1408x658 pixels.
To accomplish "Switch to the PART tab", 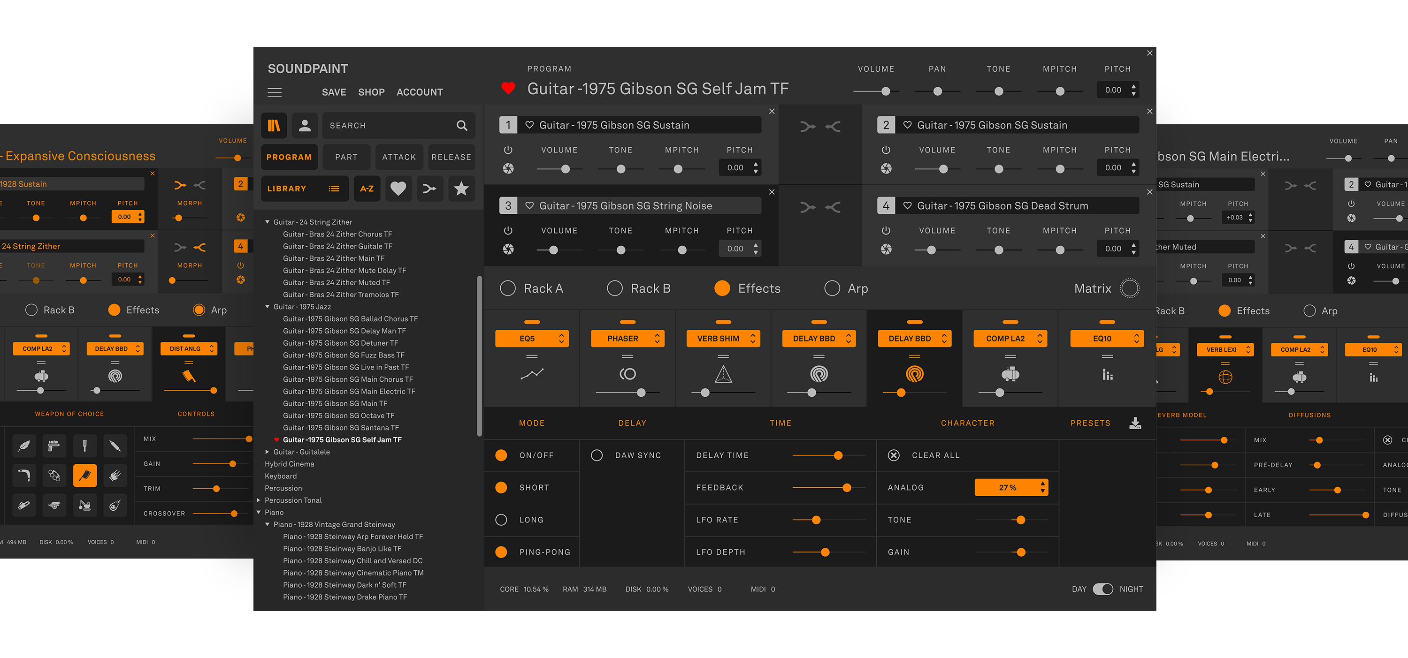I will coord(346,157).
